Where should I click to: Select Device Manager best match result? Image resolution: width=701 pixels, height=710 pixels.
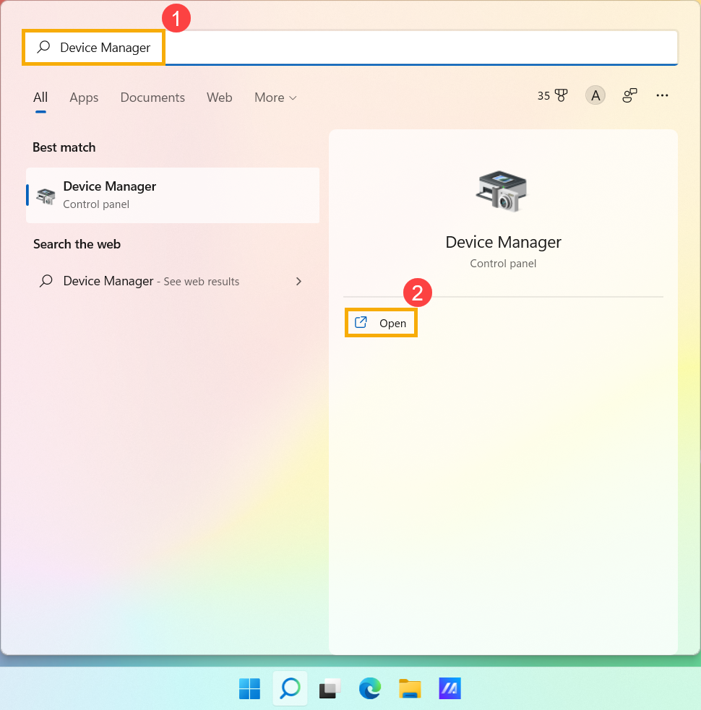(x=173, y=195)
